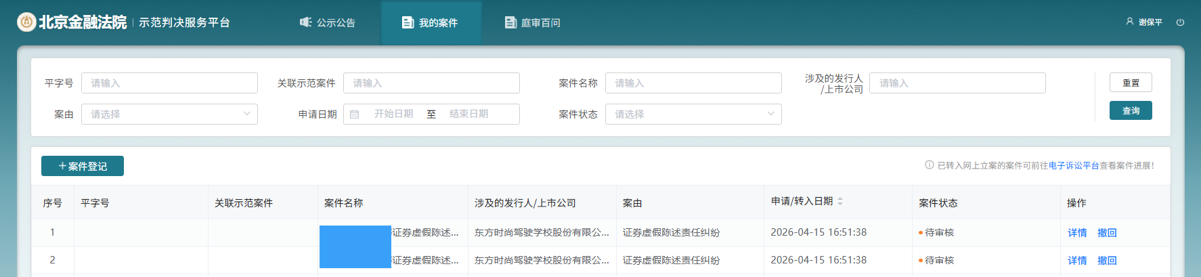This screenshot has height=277, width=1201.
Task: Click row 1 date 2026-04-15 16:51:38
Action: click(x=818, y=232)
